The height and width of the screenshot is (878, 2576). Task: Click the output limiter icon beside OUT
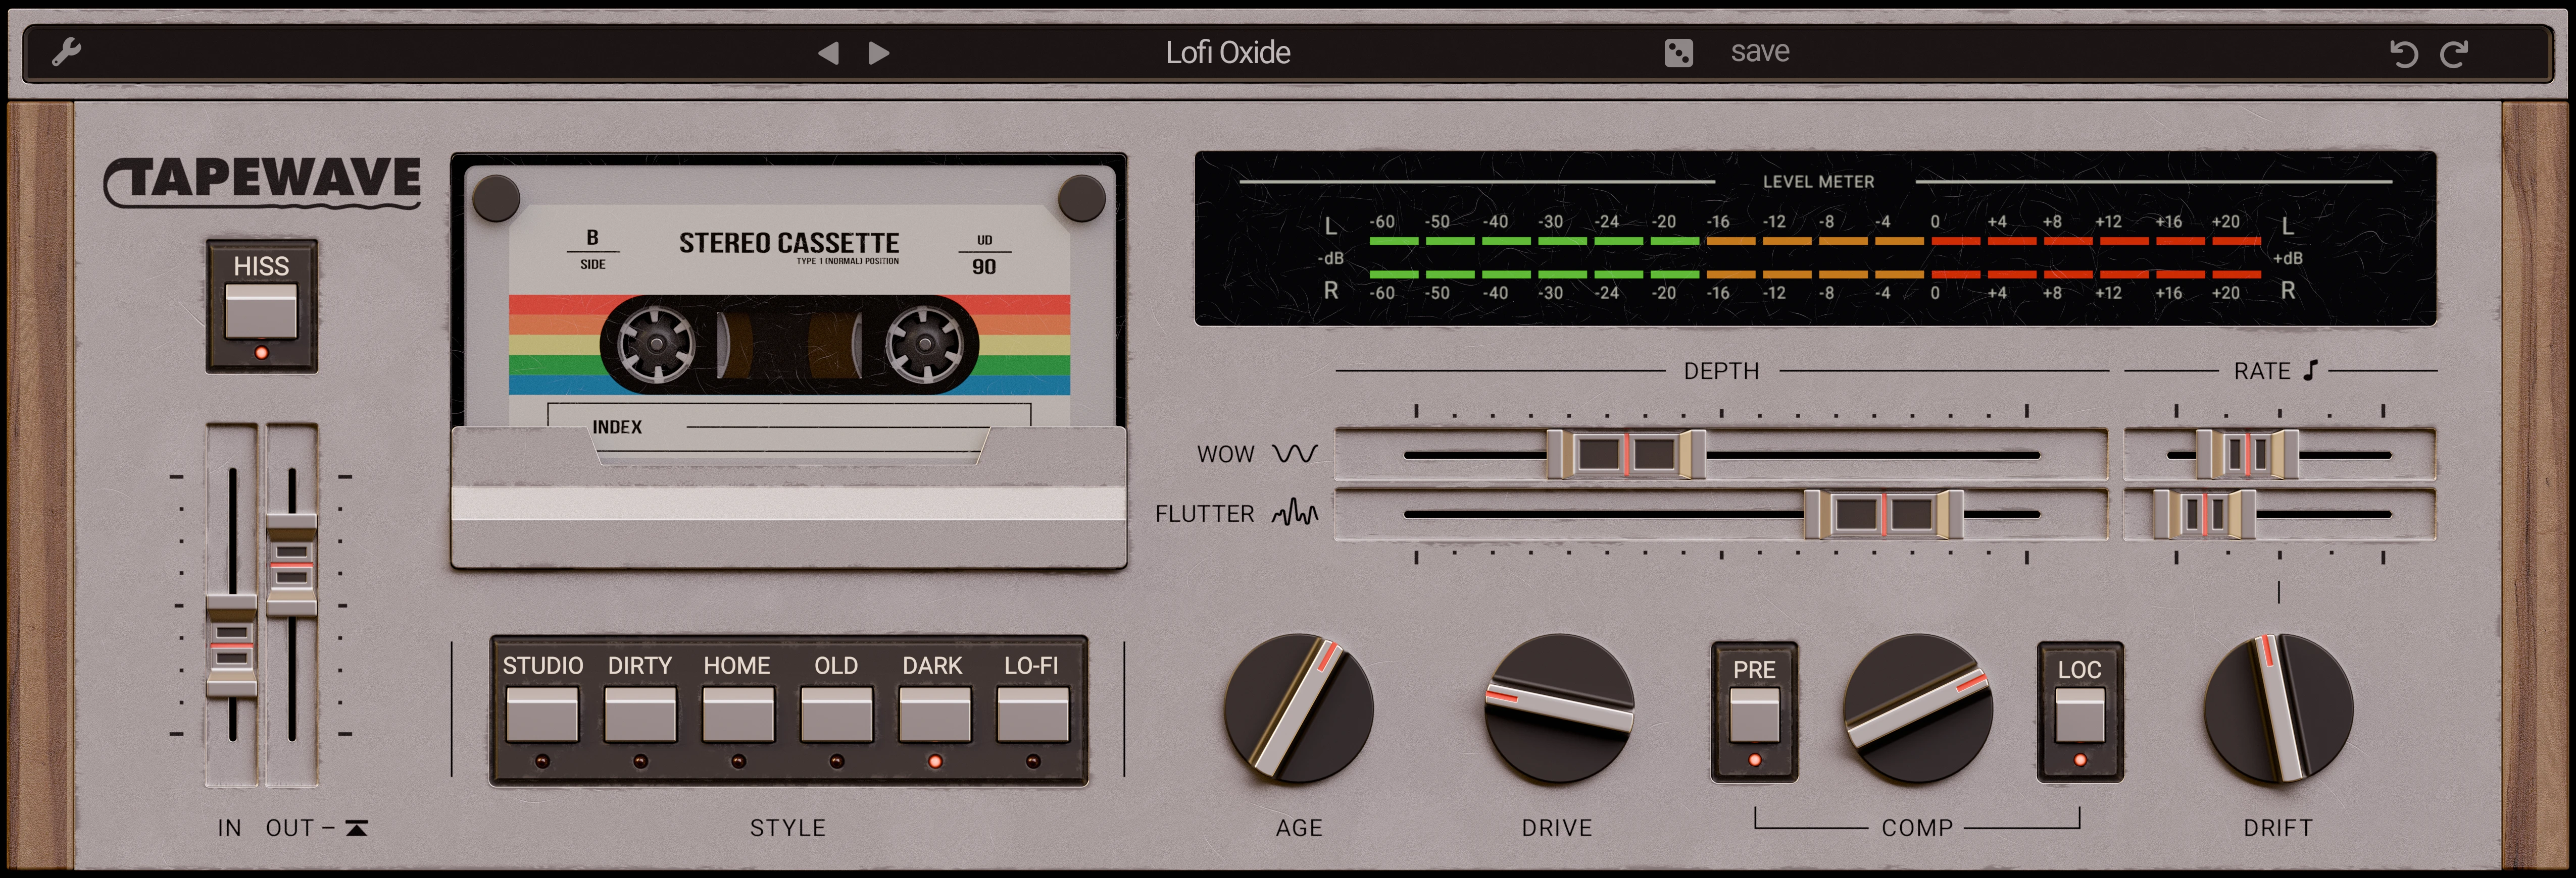coord(356,828)
